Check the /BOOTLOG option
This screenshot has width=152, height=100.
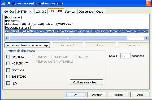[8, 70]
